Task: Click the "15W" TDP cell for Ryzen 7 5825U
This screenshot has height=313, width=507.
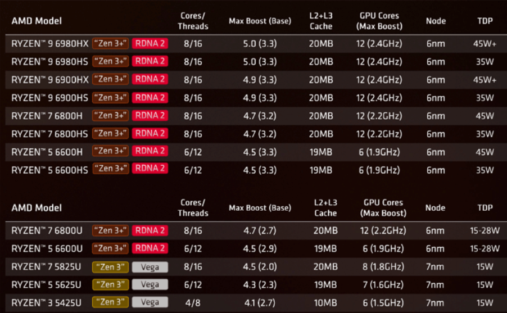Action: [485, 267]
